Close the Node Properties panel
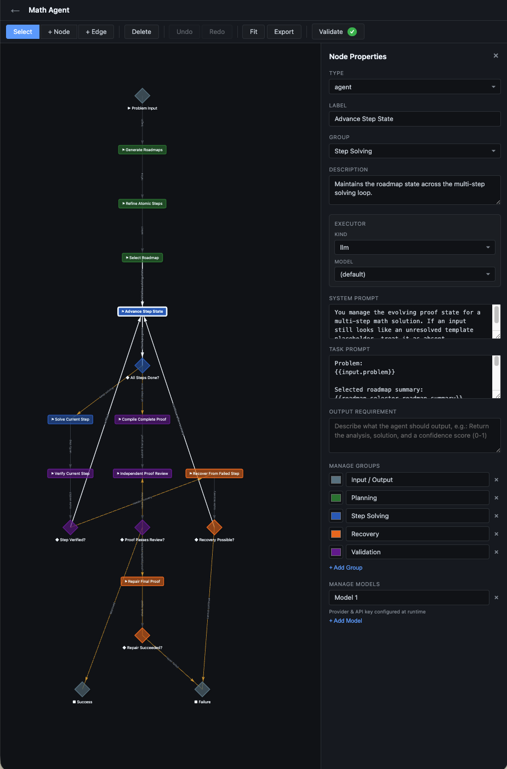 495,56
